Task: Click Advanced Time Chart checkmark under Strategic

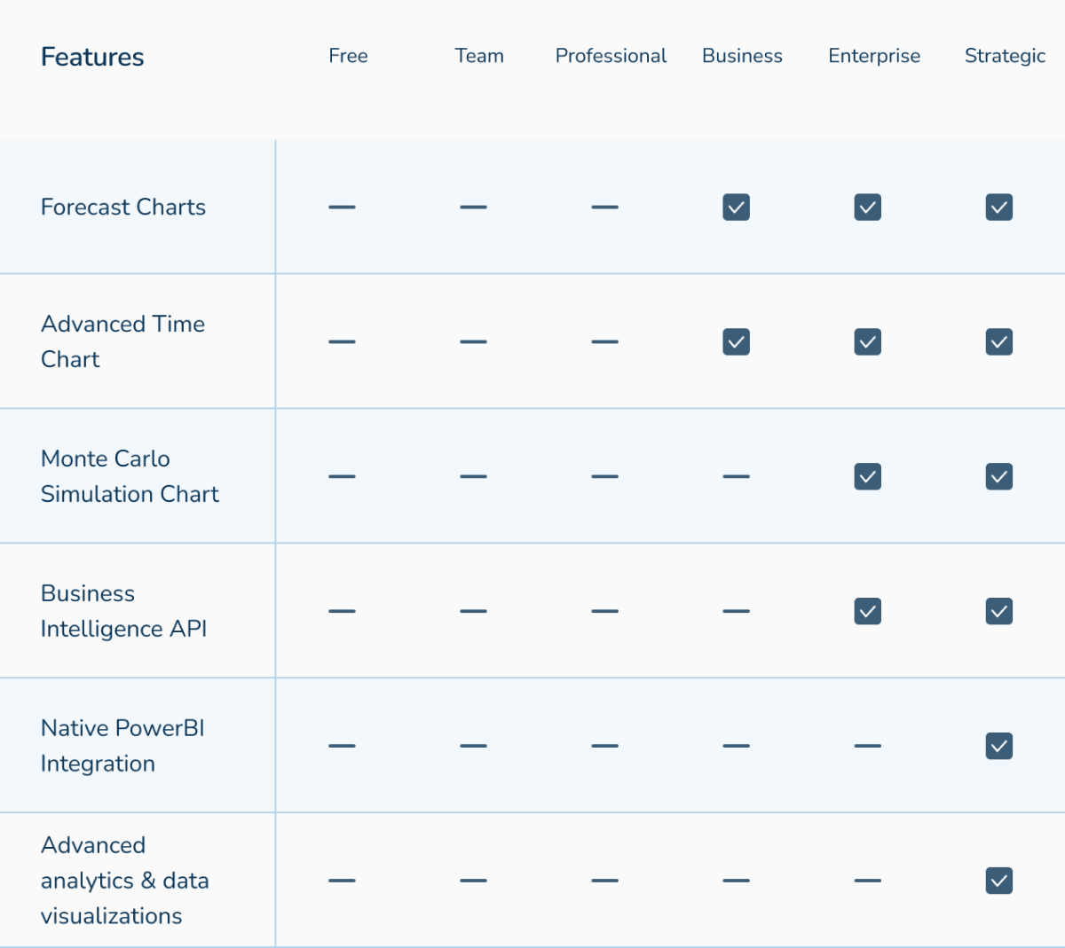Action: tap(998, 342)
